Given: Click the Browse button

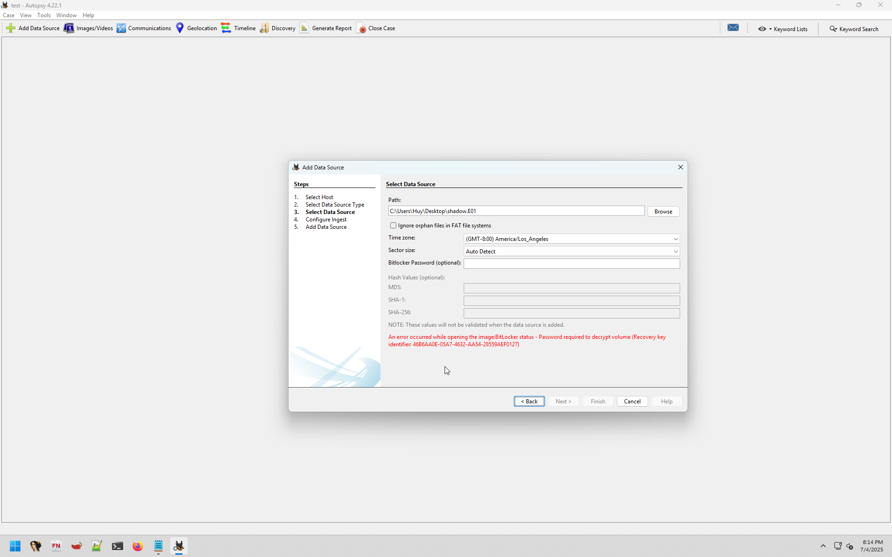Looking at the screenshot, I should [x=663, y=212].
